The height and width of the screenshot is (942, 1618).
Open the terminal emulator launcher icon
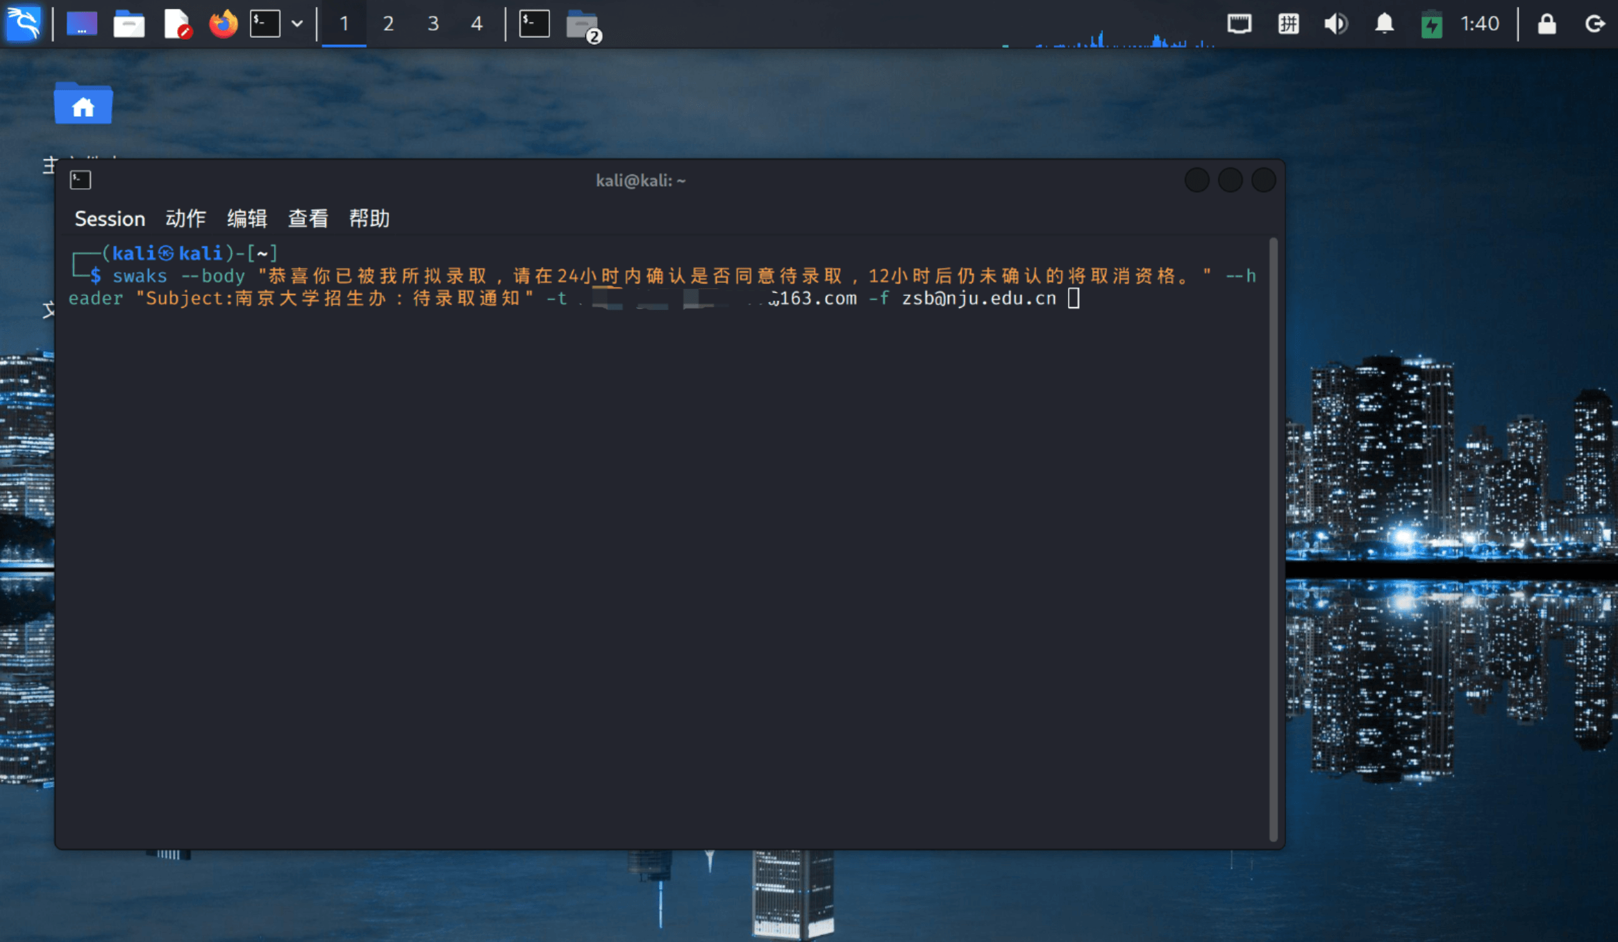point(265,24)
